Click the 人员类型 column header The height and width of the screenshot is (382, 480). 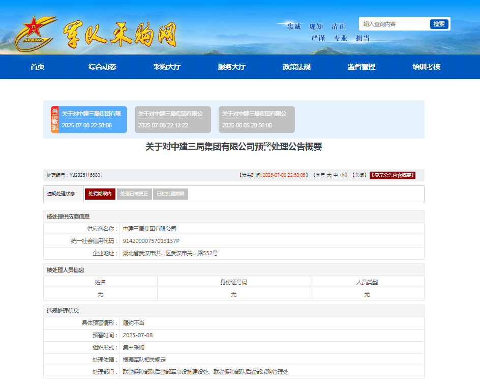coord(367,282)
